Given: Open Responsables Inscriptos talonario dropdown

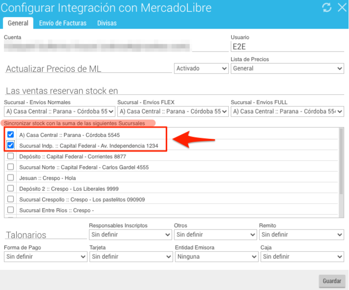Looking at the screenshot, I should 130,235.
